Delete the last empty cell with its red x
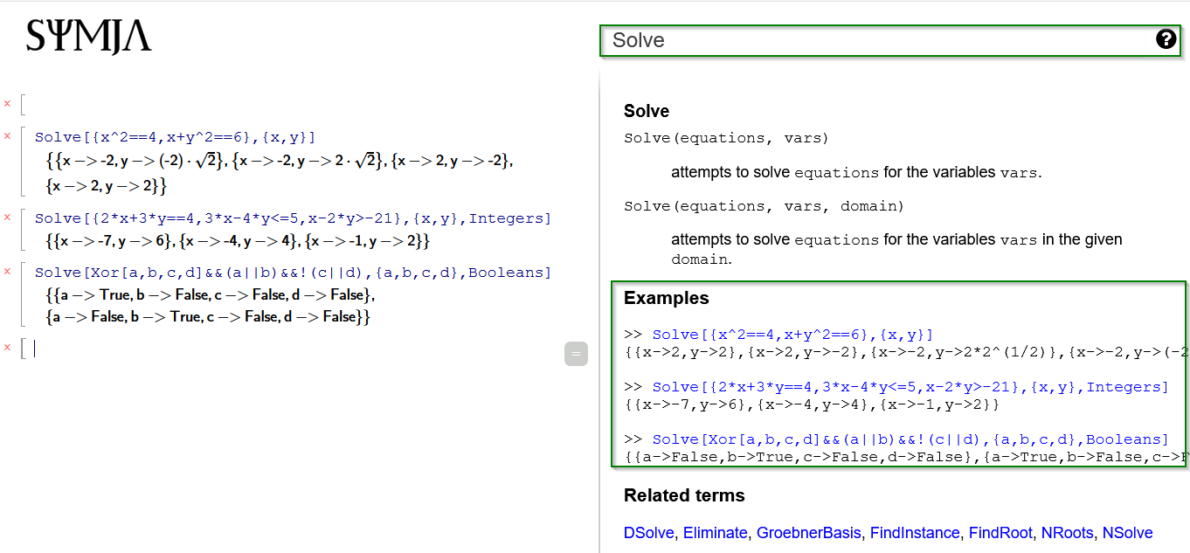Viewport: 1190px width, 553px height. tap(7, 348)
